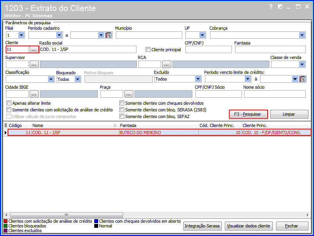Click Cód. Cliente Princ. column header
This screenshot has height=236, width=314.
[220, 125]
